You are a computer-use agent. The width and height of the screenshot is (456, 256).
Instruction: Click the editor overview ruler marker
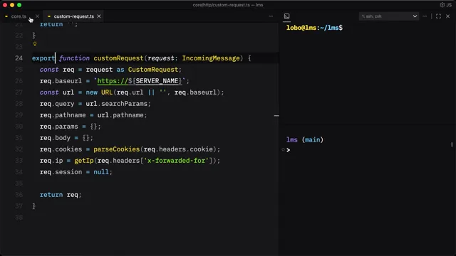(x=276, y=115)
